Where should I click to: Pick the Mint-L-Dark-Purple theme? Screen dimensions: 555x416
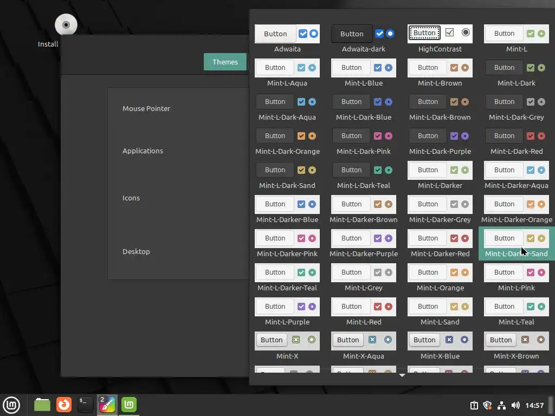point(440,141)
